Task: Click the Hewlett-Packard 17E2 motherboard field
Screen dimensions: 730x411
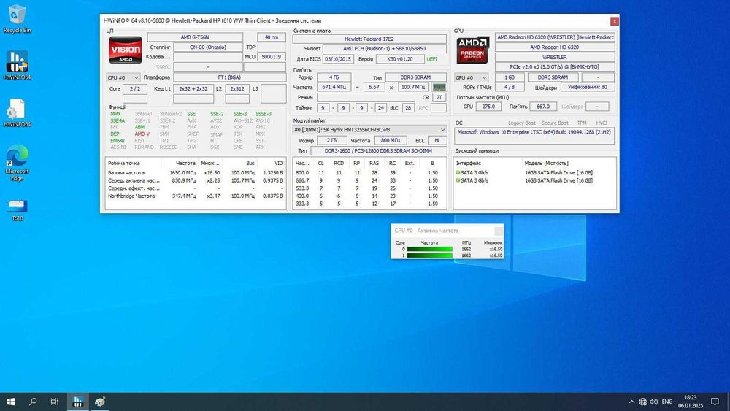Action: (369, 39)
